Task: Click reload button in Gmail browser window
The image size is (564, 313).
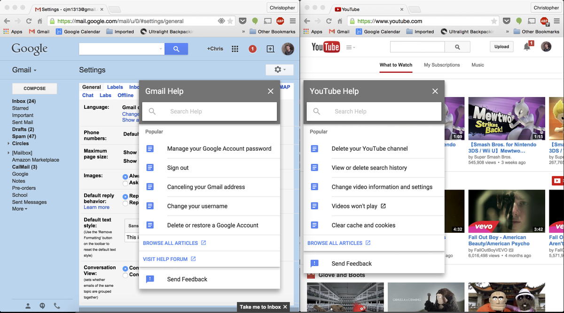Action: pyautogui.click(x=29, y=21)
